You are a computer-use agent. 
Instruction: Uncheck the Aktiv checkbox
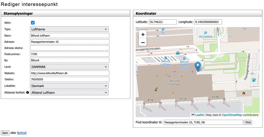33,23
